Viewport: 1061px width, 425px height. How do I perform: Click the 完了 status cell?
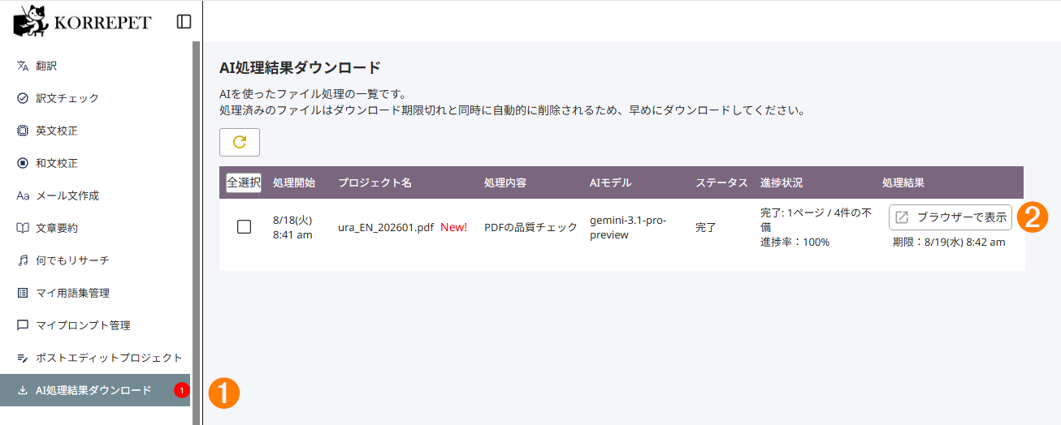point(706,227)
